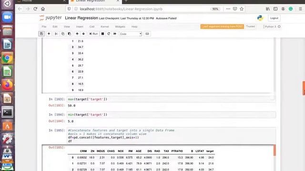Bookmark this page with star icon
Screen dimensions: 305x171
[242, 9]
